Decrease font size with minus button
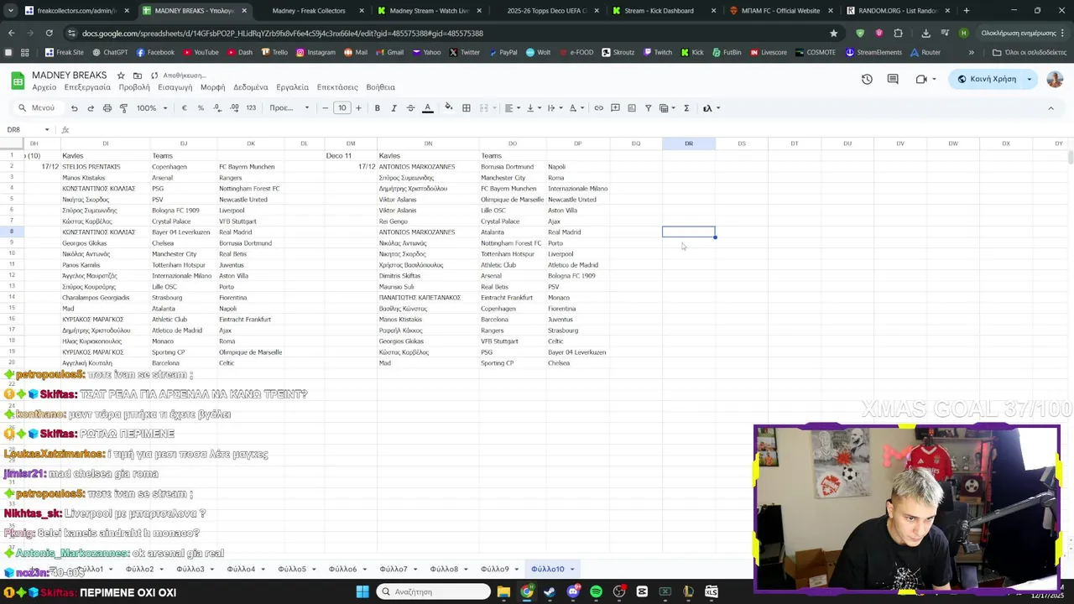The width and height of the screenshot is (1074, 604). [326, 108]
